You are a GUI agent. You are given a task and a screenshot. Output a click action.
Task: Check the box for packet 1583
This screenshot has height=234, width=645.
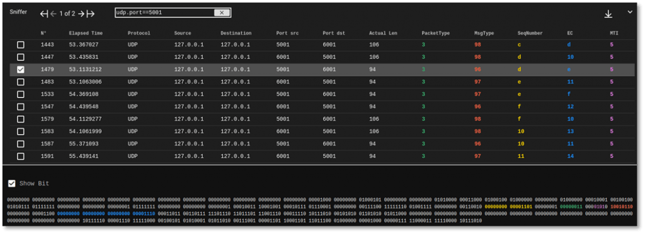pyautogui.click(x=21, y=131)
